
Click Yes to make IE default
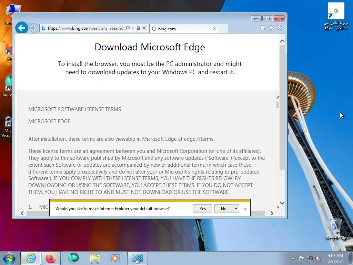pyautogui.click(x=203, y=209)
